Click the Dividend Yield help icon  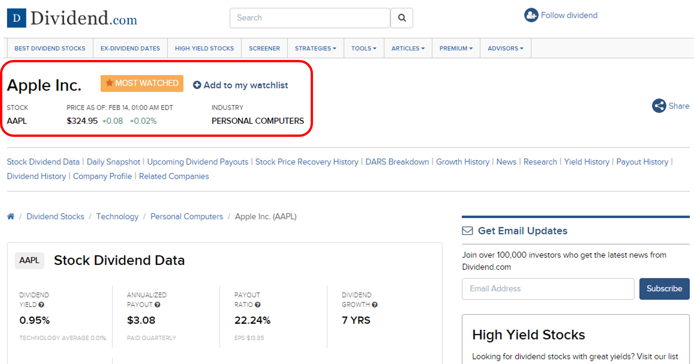tap(41, 304)
